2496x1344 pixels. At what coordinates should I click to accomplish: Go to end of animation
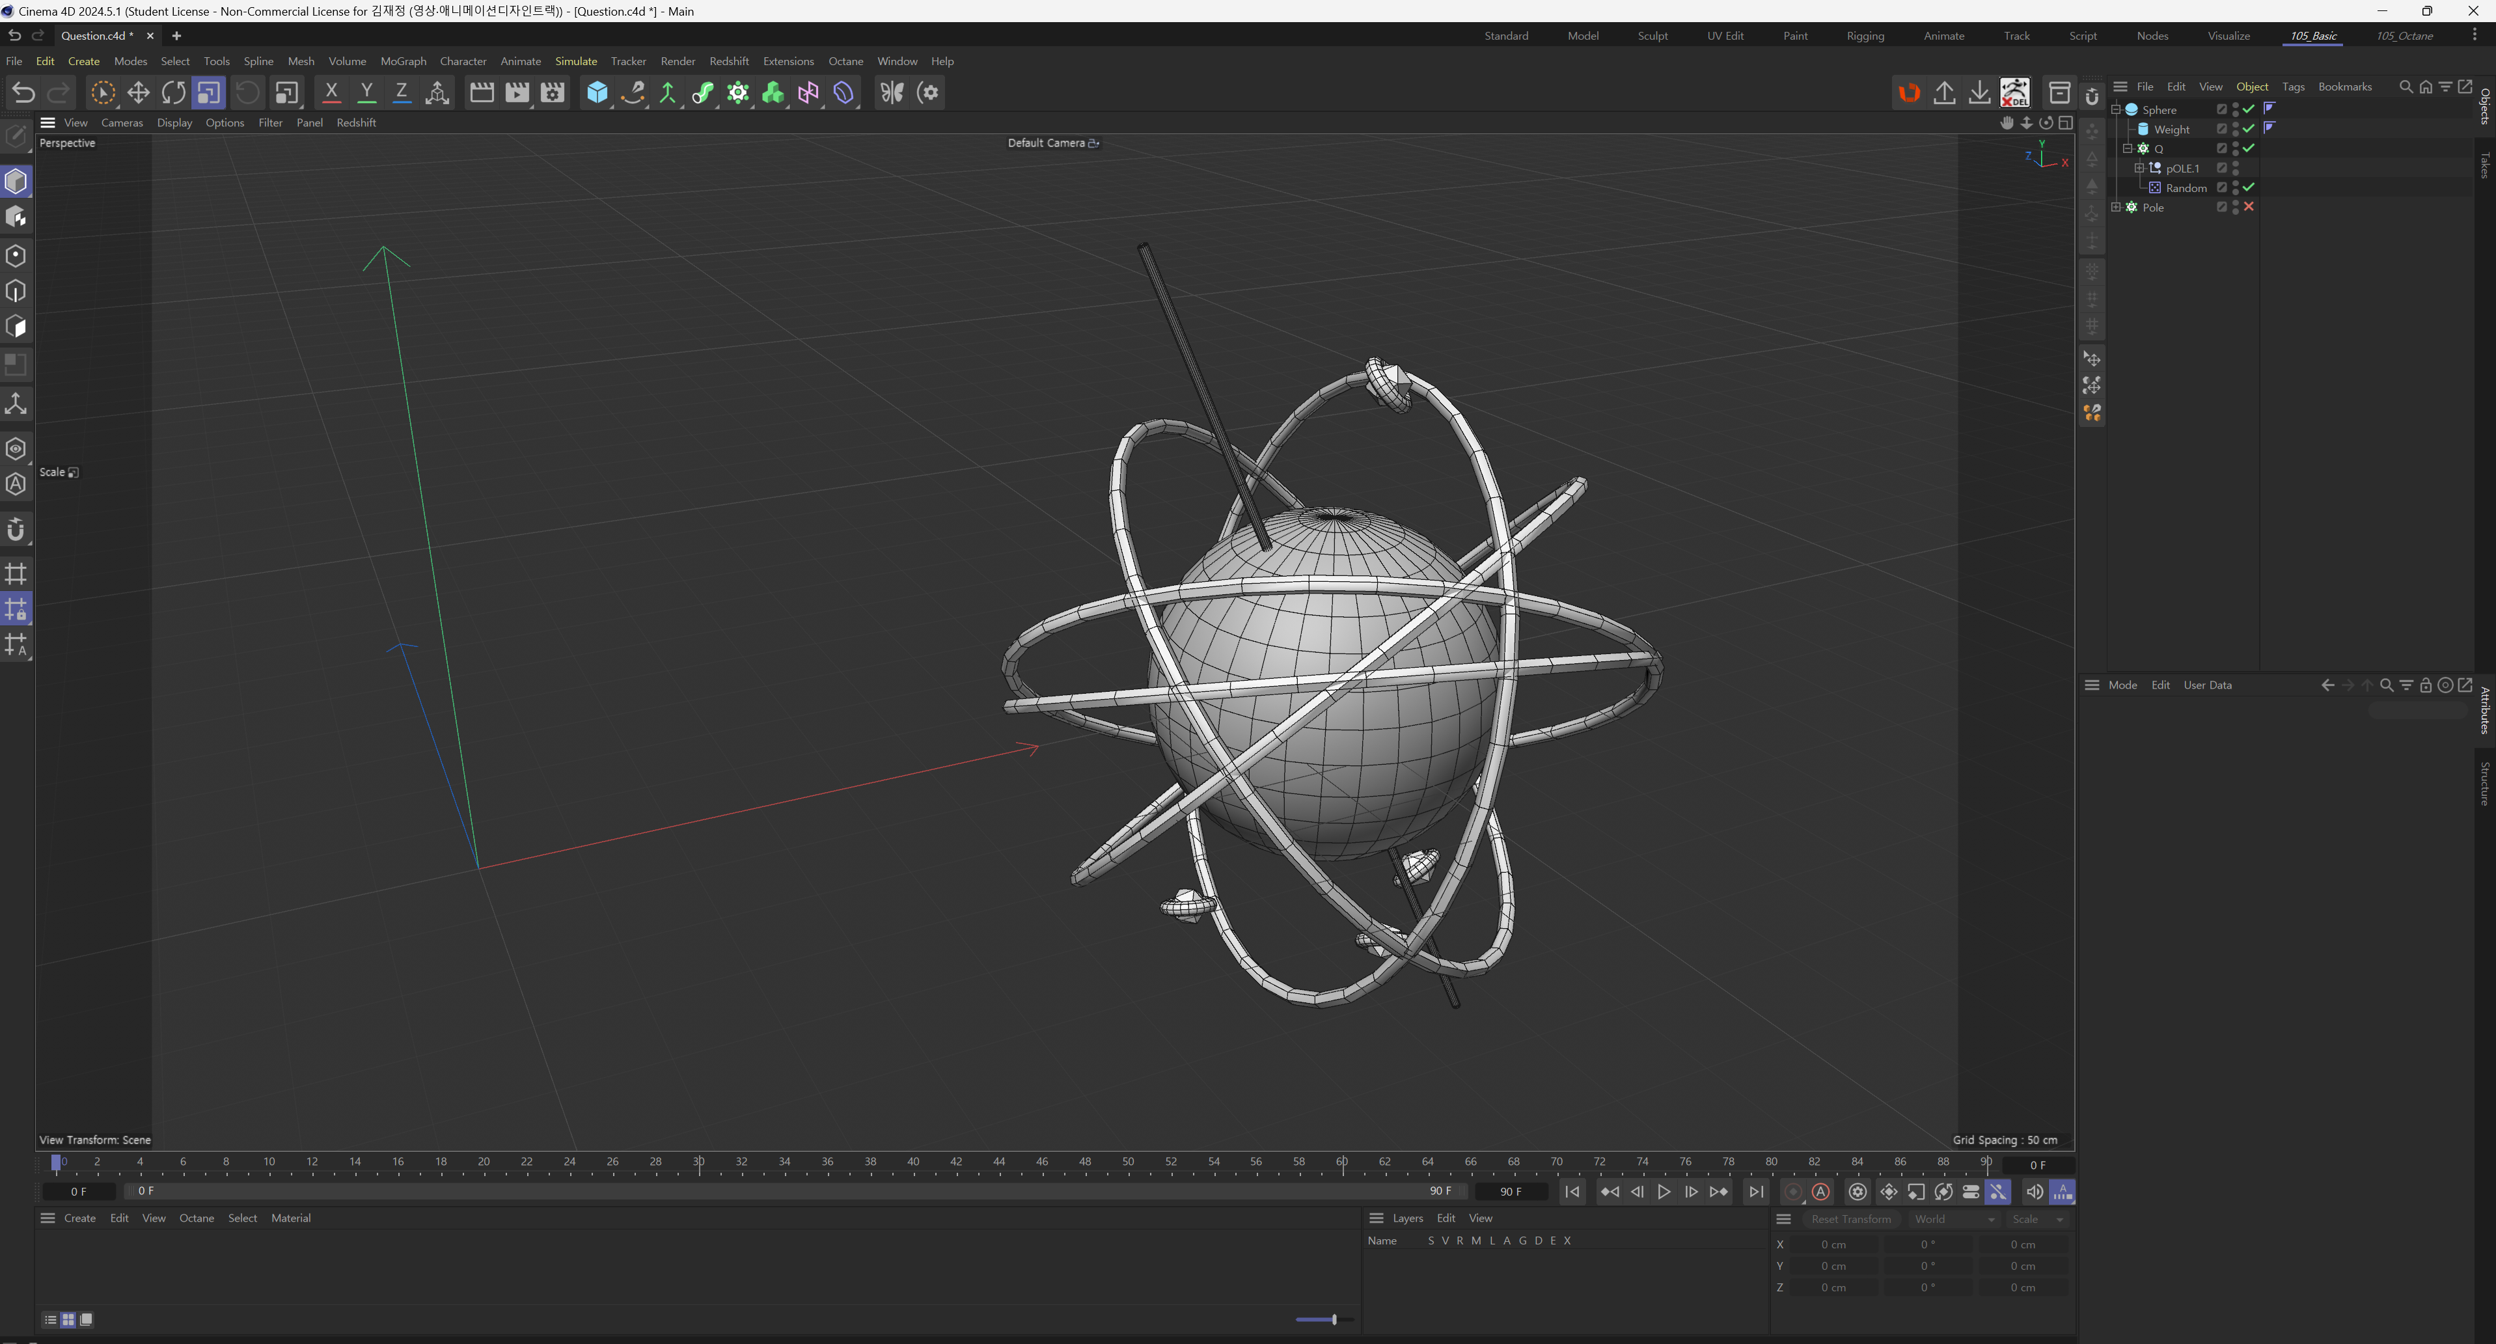[1756, 1192]
